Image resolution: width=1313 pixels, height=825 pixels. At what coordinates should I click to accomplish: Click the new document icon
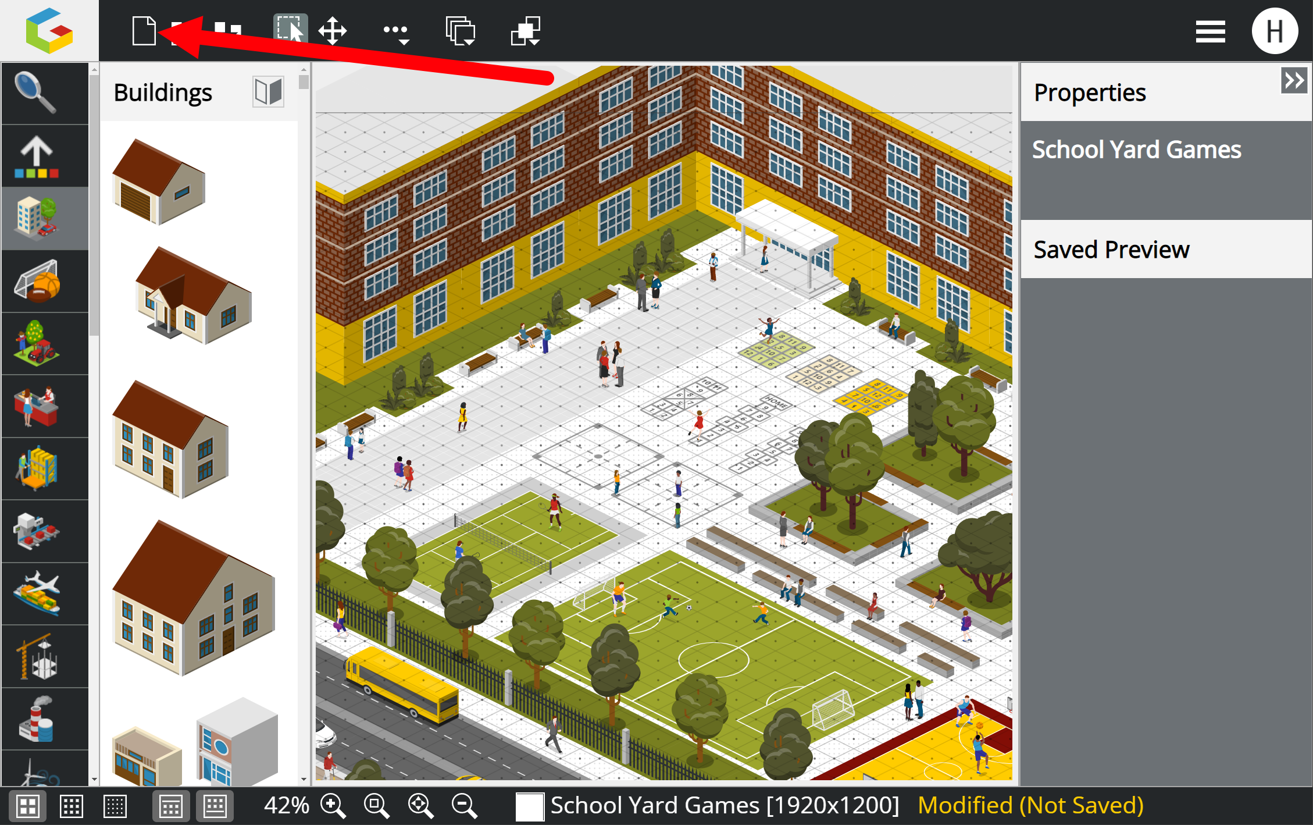click(x=144, y=30)
